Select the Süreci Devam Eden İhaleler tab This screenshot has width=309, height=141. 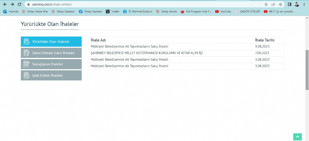coord(51,53)
